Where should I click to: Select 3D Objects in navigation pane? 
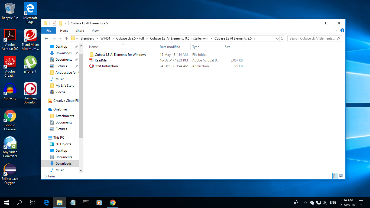point(63,144)
